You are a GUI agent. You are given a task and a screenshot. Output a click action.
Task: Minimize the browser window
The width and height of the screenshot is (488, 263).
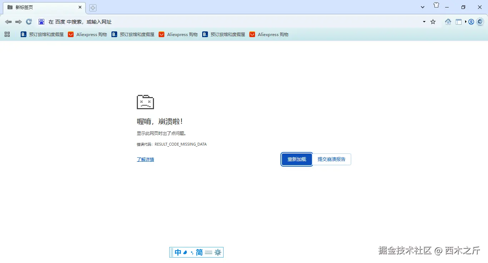447,7
